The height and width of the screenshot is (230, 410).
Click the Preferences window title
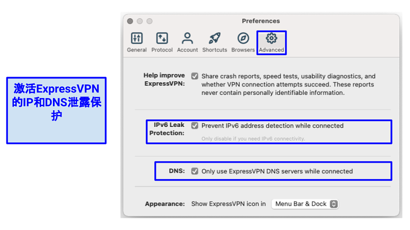coord(260,21)
